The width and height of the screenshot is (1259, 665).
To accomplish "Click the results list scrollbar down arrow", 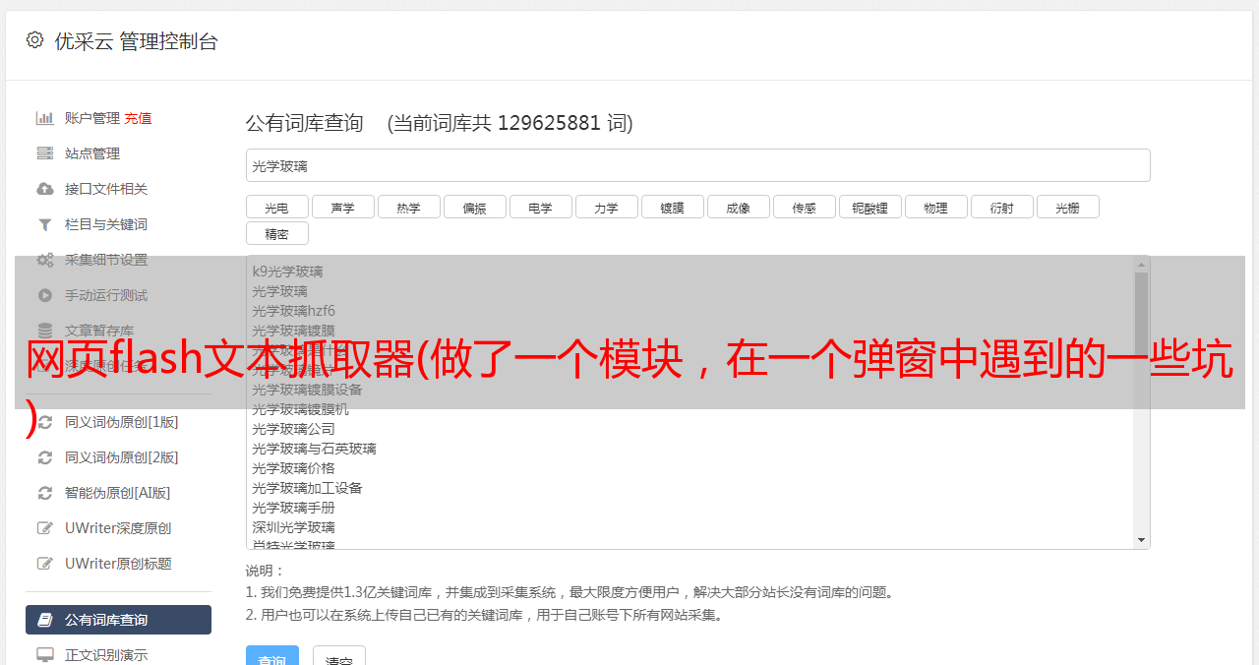I will coord(1141,540).
